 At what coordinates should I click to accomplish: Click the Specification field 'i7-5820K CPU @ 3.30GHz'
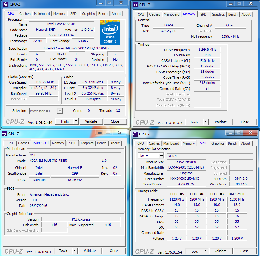coord(76,49)
